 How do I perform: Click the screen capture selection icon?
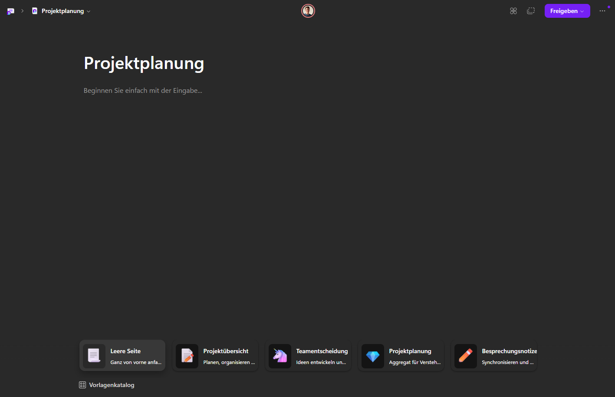(530, 11)
